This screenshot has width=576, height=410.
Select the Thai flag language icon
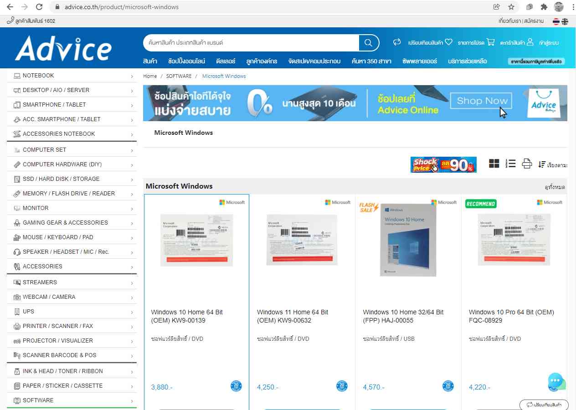point(556,21)
